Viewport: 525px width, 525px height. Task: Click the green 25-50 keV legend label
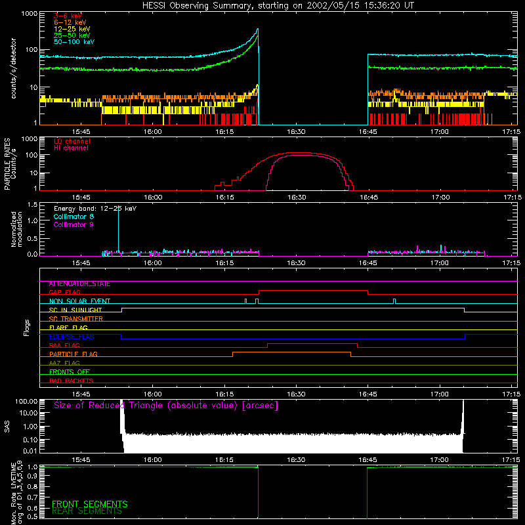[72, 35]
